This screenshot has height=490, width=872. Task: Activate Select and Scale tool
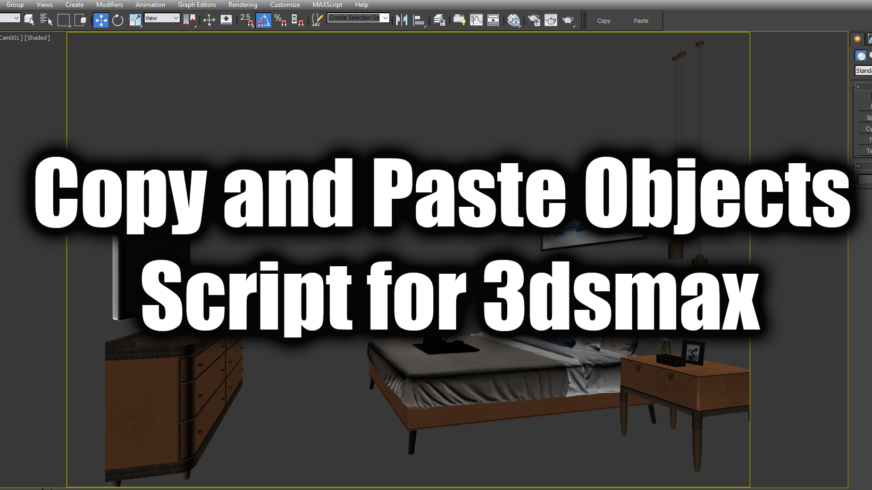[136, 20]
